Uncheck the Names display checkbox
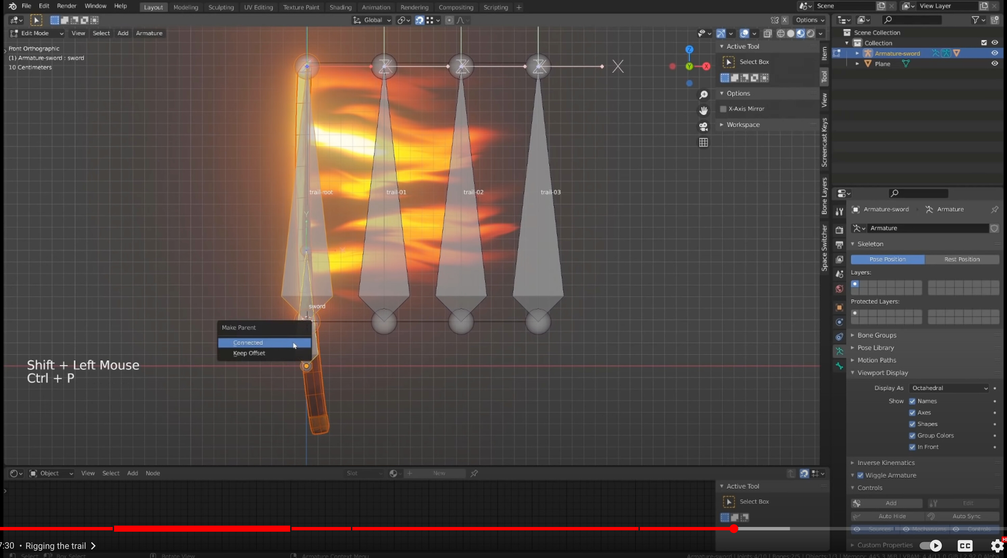This screenshot has width=1007, height=558. (x=913, y=401)
